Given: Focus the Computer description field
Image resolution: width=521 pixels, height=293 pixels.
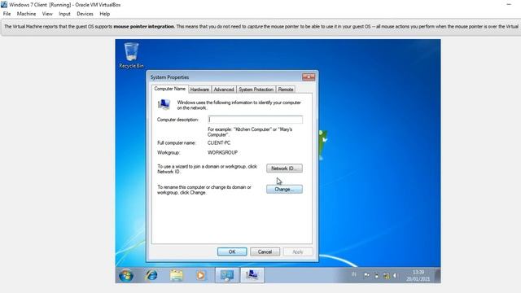Looking at the screenshot, I should click(x=255, y=120).
